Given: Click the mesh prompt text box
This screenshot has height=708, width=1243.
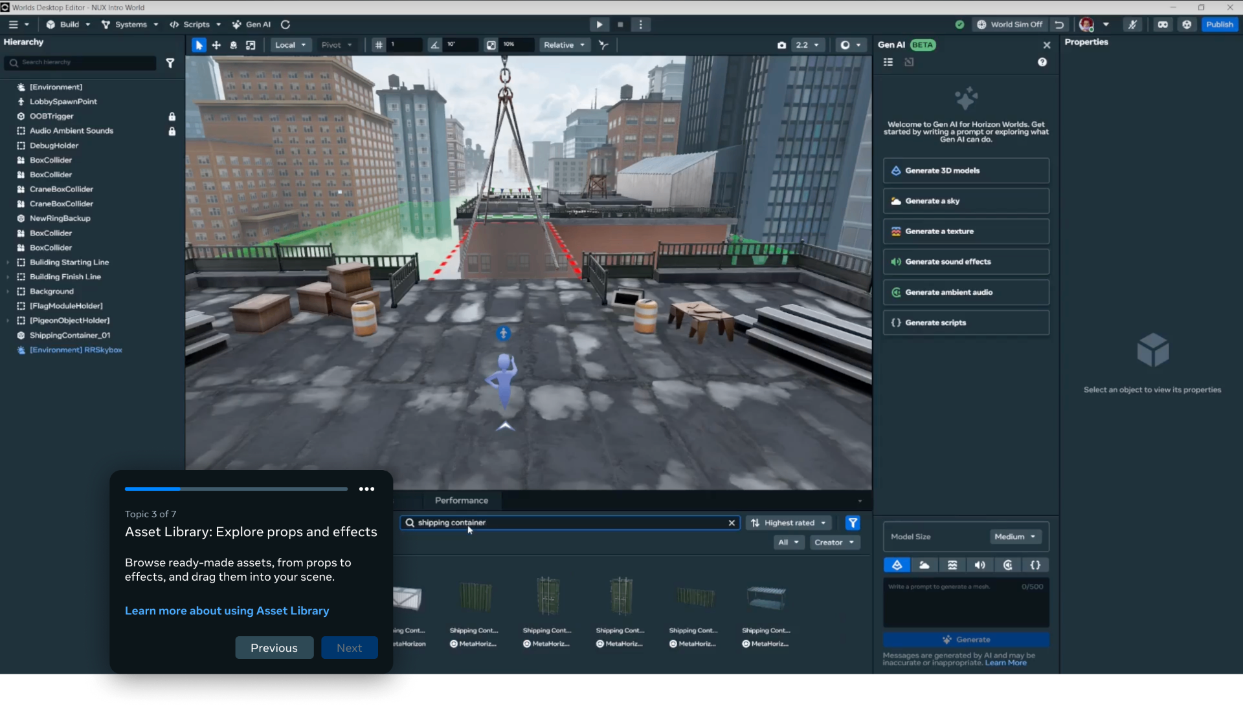Looking at the screenshot, I should pyautogui.click(x=966, y=603).
